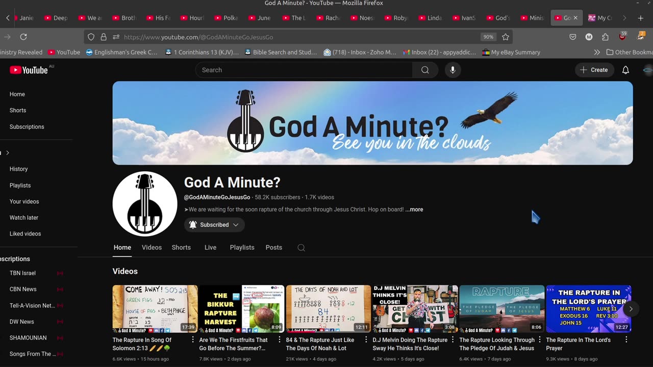Open Song Of Solomon 2:13 video thumbnail
653x367 pixels.
[x=155, y=309]
